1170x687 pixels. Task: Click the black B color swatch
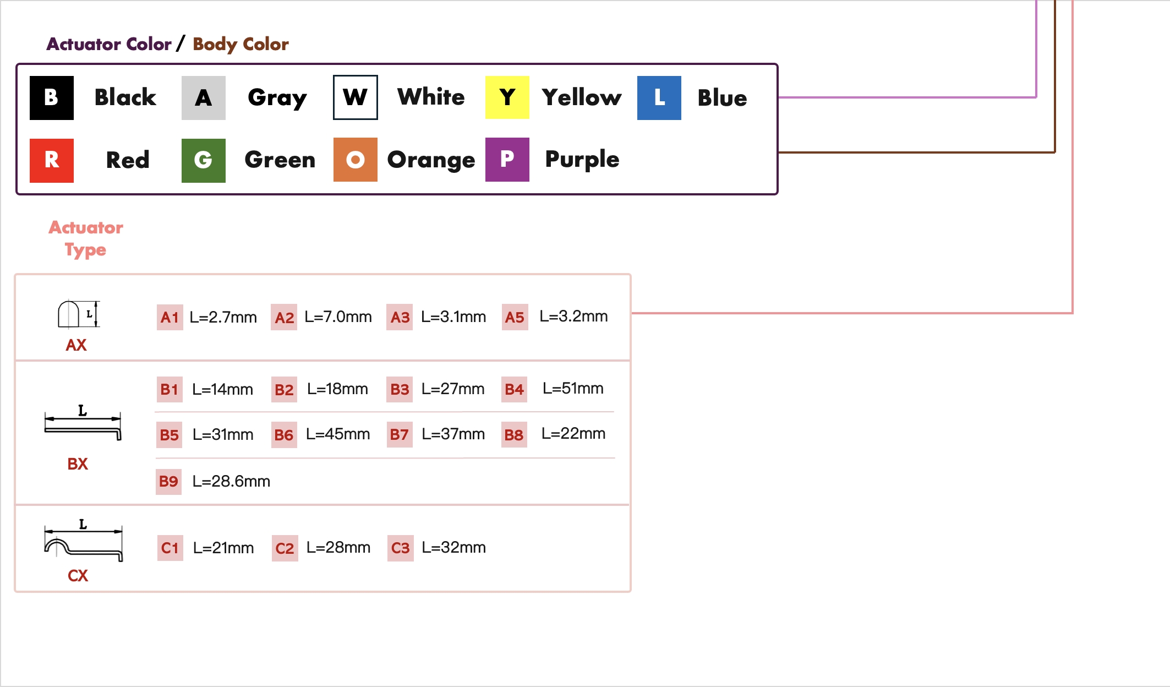(x=52, y=98)
